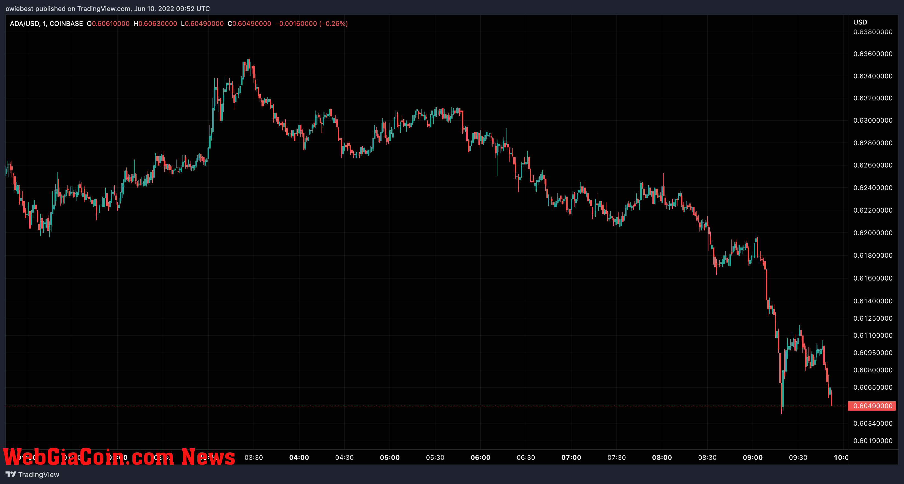This screenshot has width=904, height=484.
Task: Click price axis label 0.61800000
Action: click(x=873, y=255)
